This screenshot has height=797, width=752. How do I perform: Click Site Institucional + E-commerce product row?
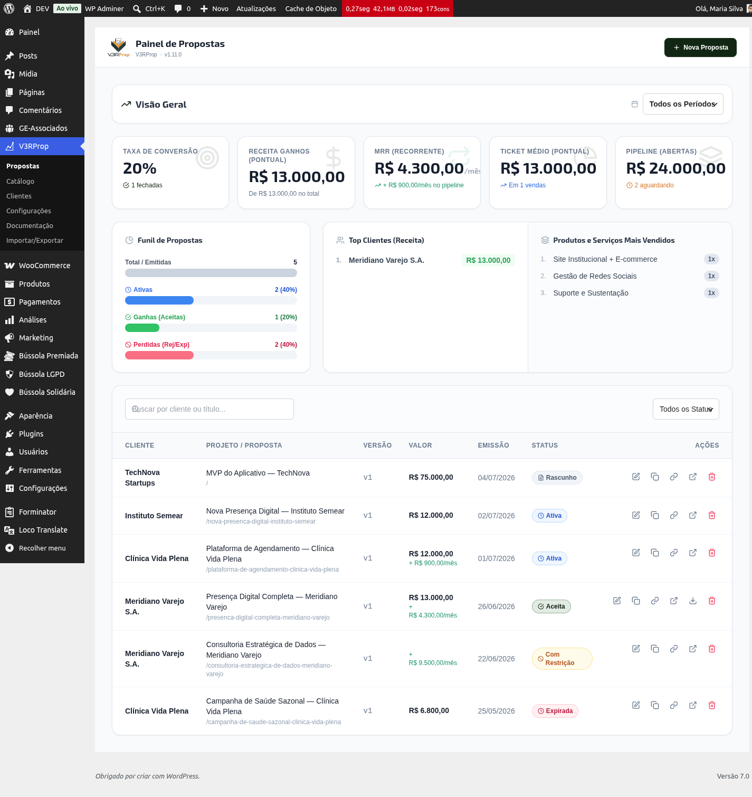630,259
